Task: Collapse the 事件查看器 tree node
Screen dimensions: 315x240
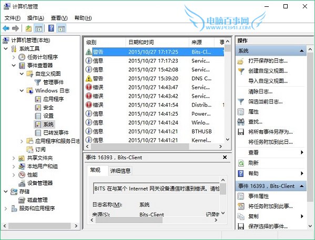Action: [x=14, y=66]
